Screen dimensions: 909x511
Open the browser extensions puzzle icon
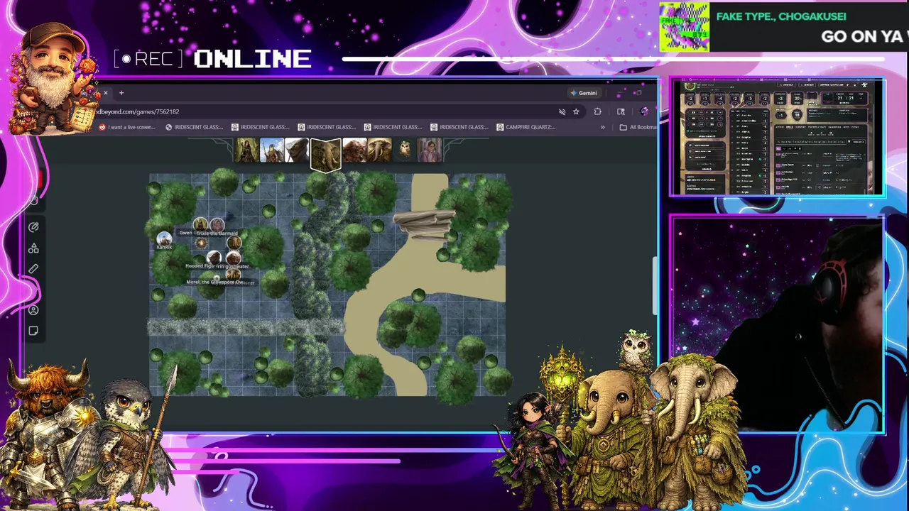[x=597, y=111]
